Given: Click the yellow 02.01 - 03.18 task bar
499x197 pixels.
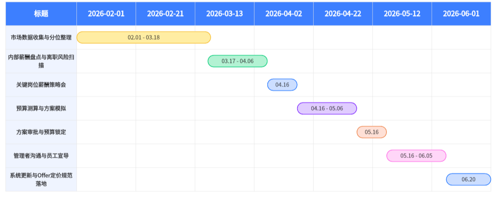Looking at the screenshot, I should pos(144,37).
